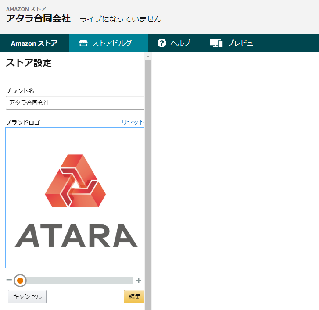Screen dimensions: 319x310
Task: Click the ライブになっていません status text
Action: point(121,19)
